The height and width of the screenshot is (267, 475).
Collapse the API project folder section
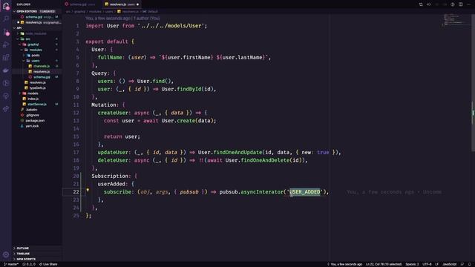[36, 28]
